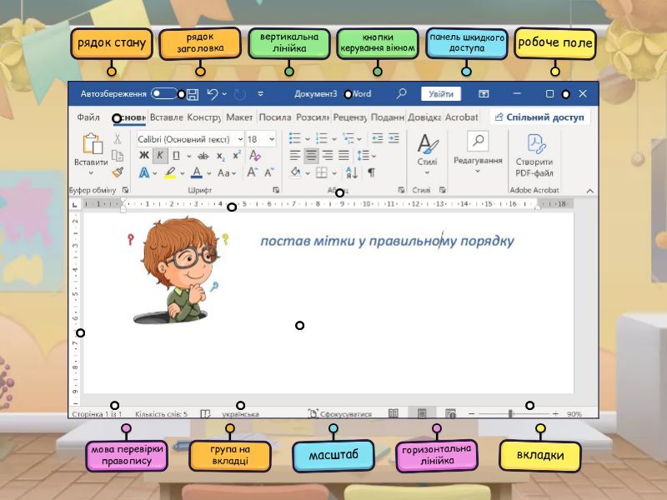This screenshot has width=667, height=500.
Task: Toggle the bold Ж formatting button
Action: pyautogui.click(x=143, y=156)
